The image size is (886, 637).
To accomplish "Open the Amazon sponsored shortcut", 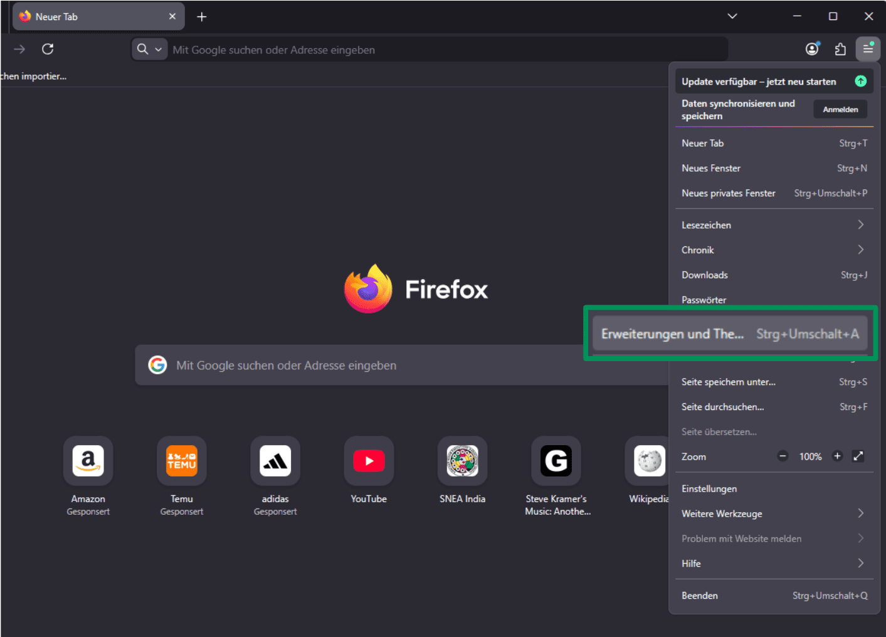I will pos(88,461).
